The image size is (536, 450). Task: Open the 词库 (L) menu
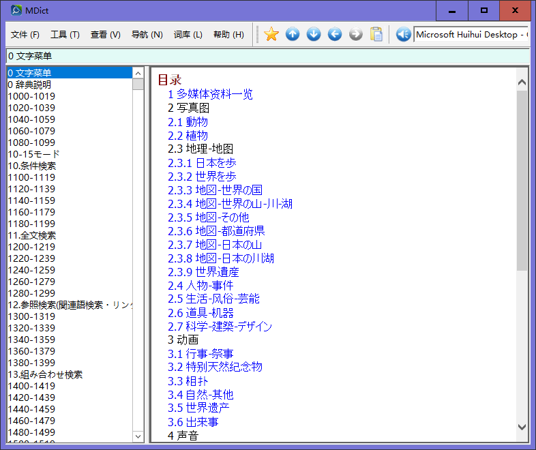coord(188,35)
